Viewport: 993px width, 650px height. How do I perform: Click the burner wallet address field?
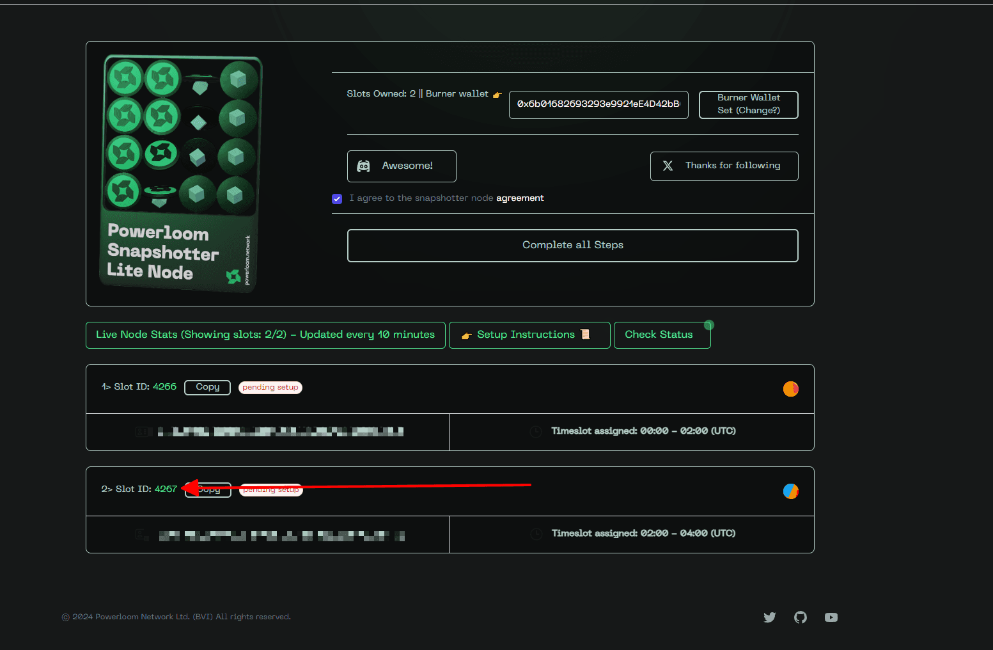pyautogui.click(x=598, y=105)
